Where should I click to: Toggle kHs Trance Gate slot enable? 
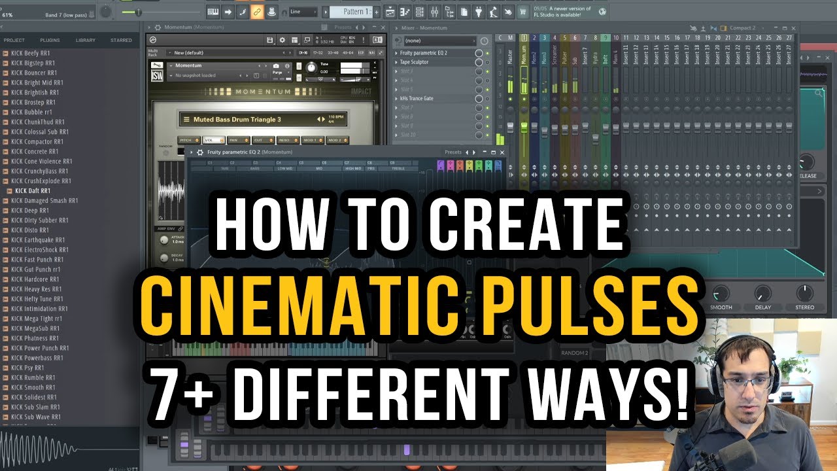pyautogui.click(x=487, y=99)
